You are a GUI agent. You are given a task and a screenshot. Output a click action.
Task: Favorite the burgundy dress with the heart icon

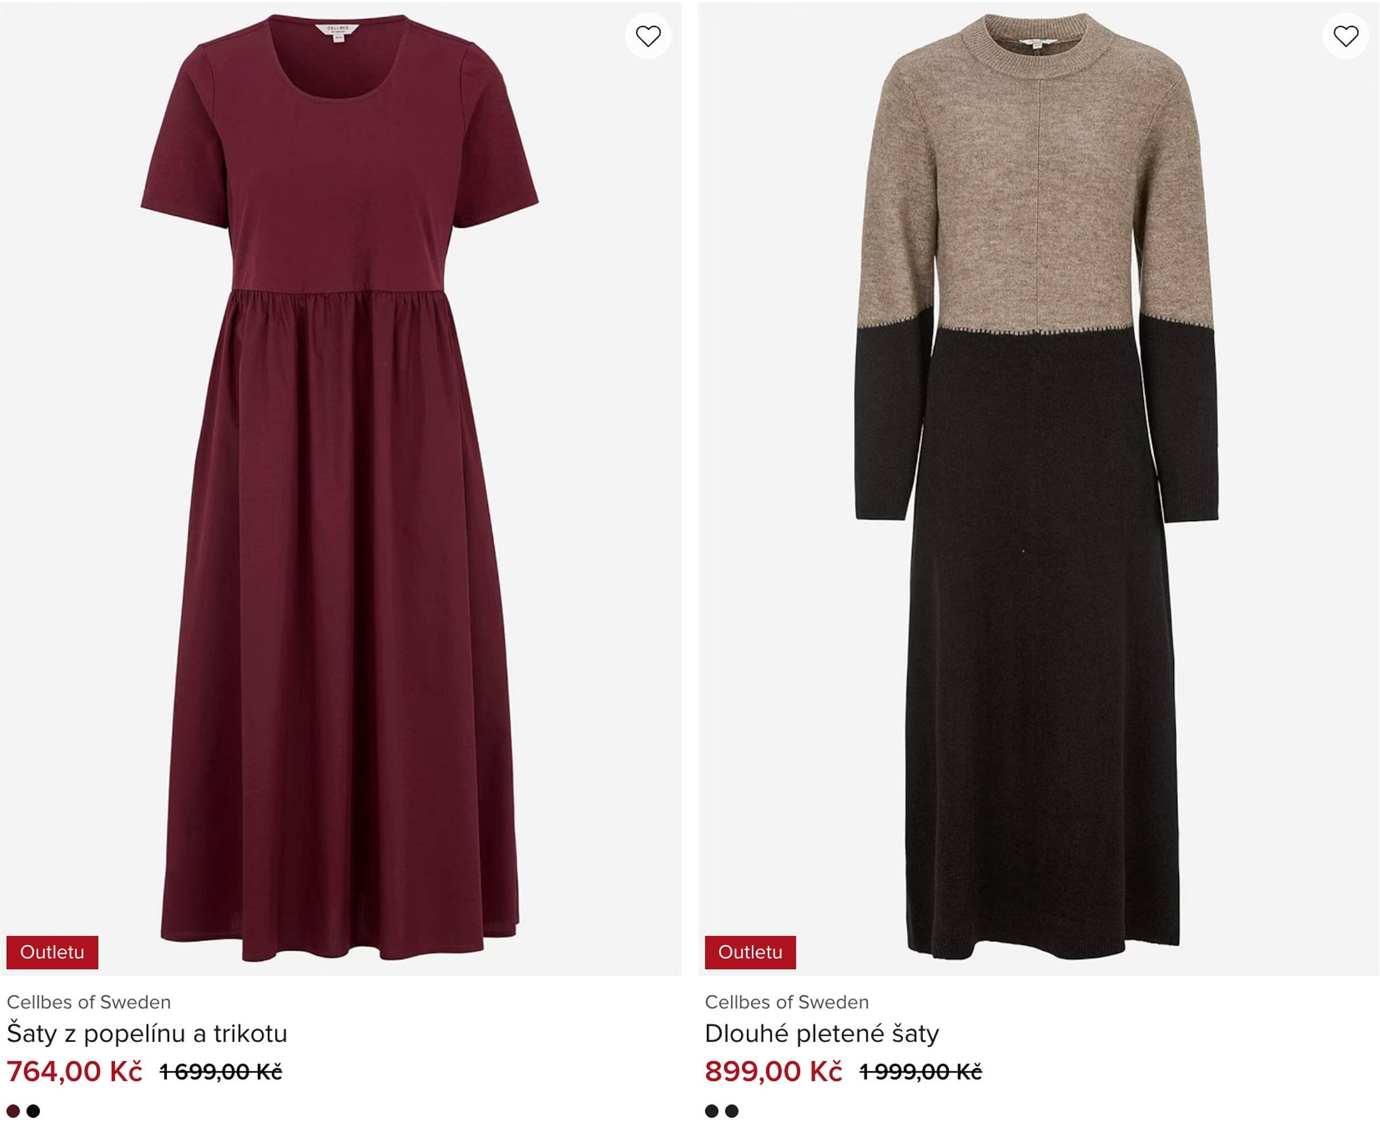(647, 36)
